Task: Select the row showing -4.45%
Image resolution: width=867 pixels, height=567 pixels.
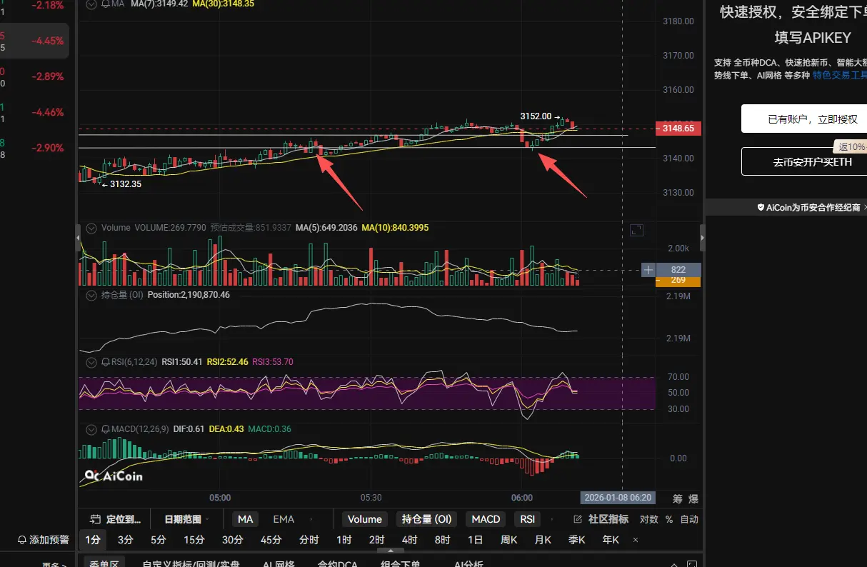Action: [34, 41]
